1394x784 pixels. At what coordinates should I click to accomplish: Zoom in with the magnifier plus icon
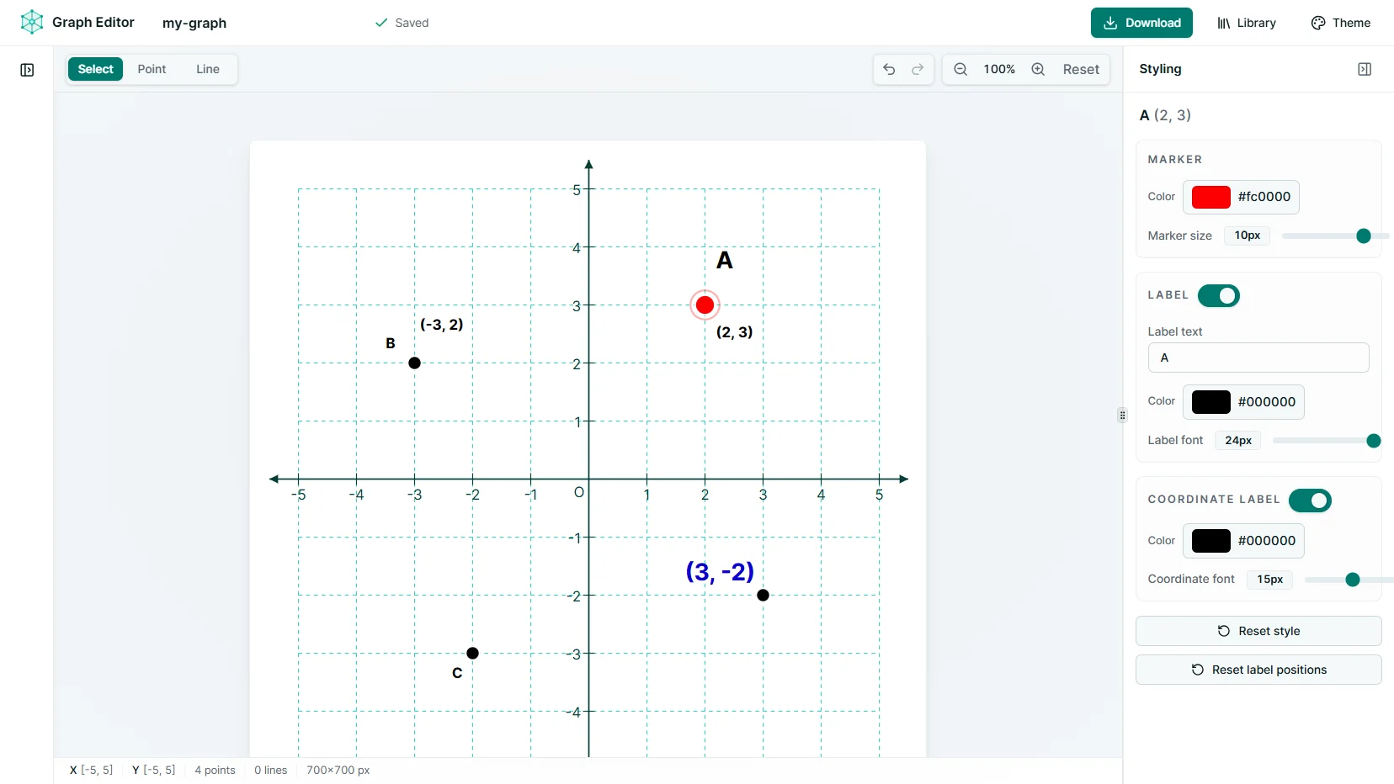click(1038, 69)
